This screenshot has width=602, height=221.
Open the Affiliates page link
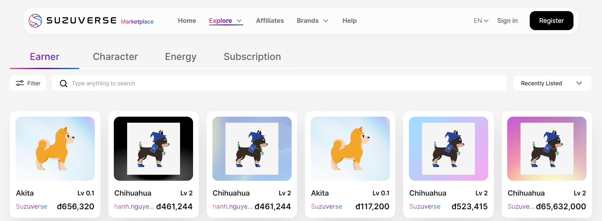tap(270, 21)
